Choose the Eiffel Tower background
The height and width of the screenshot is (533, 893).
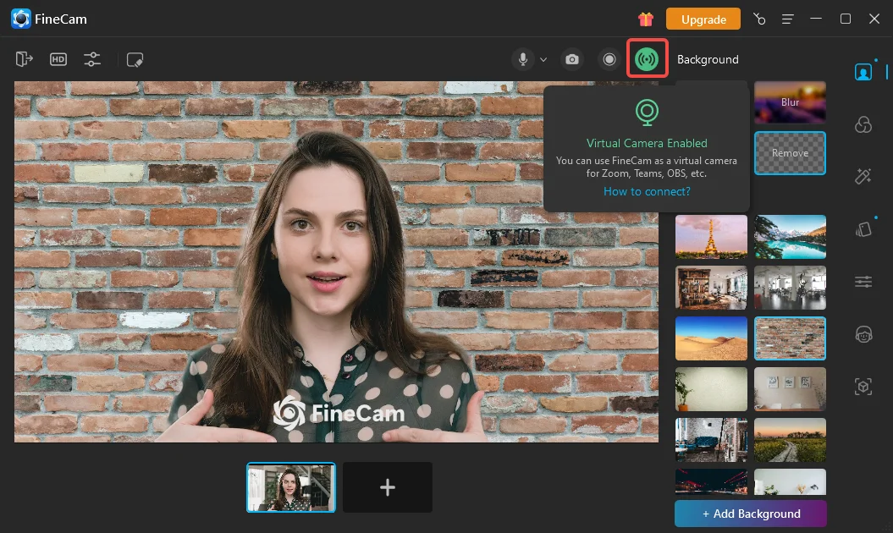click(x=711, y=236)
